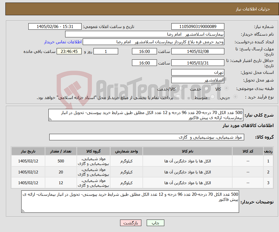Viewport: 279px width, 232px height.
Task: Click the need number field 1105090319000089
Action: pyautogui.click(x=198, y=27)
